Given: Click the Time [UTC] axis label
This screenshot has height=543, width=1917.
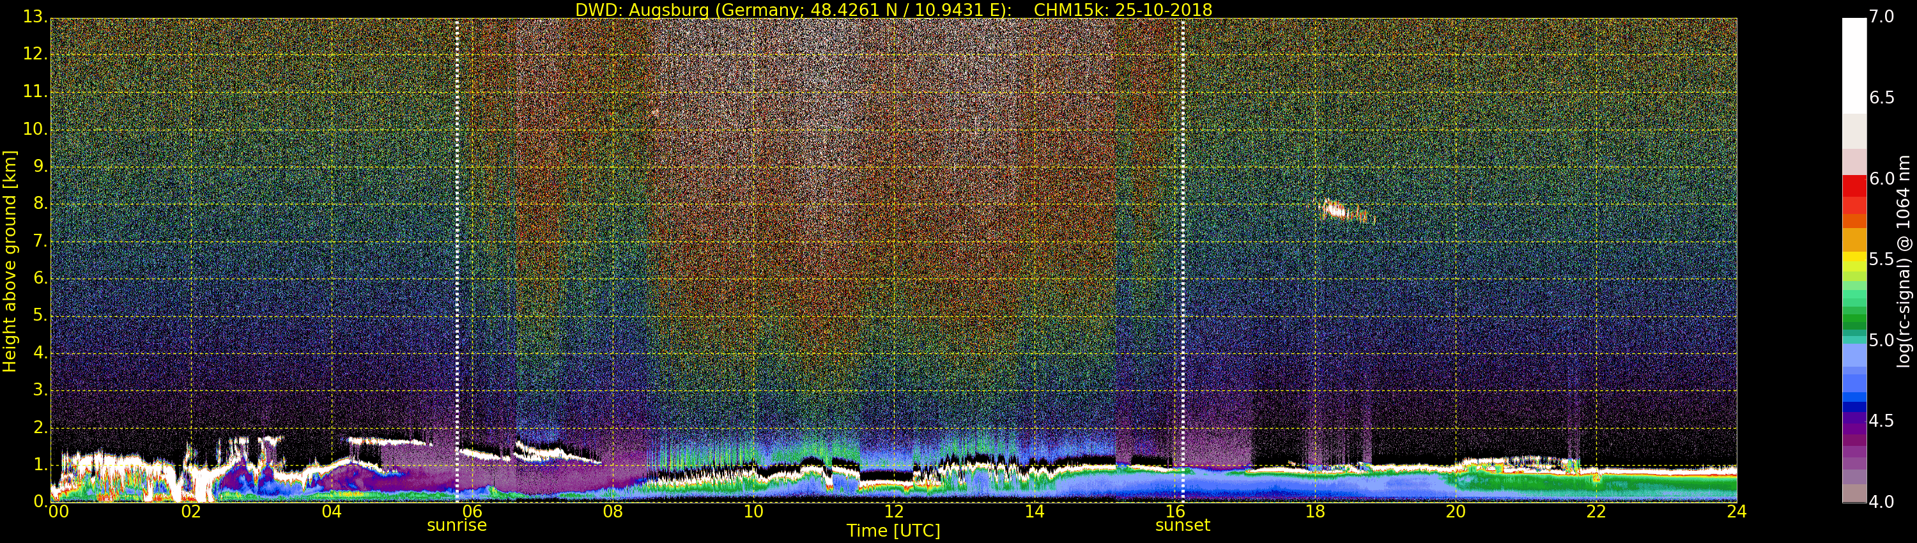Looking at the screenshot, I should [893, 530].
